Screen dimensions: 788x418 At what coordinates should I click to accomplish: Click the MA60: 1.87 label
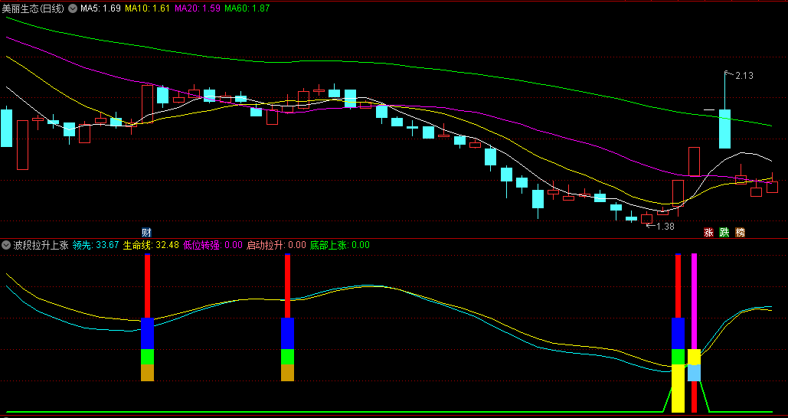point(247,8)
